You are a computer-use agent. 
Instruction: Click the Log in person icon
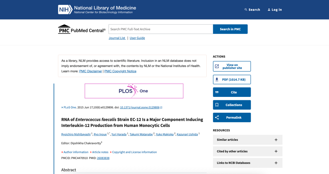point(269,10)
